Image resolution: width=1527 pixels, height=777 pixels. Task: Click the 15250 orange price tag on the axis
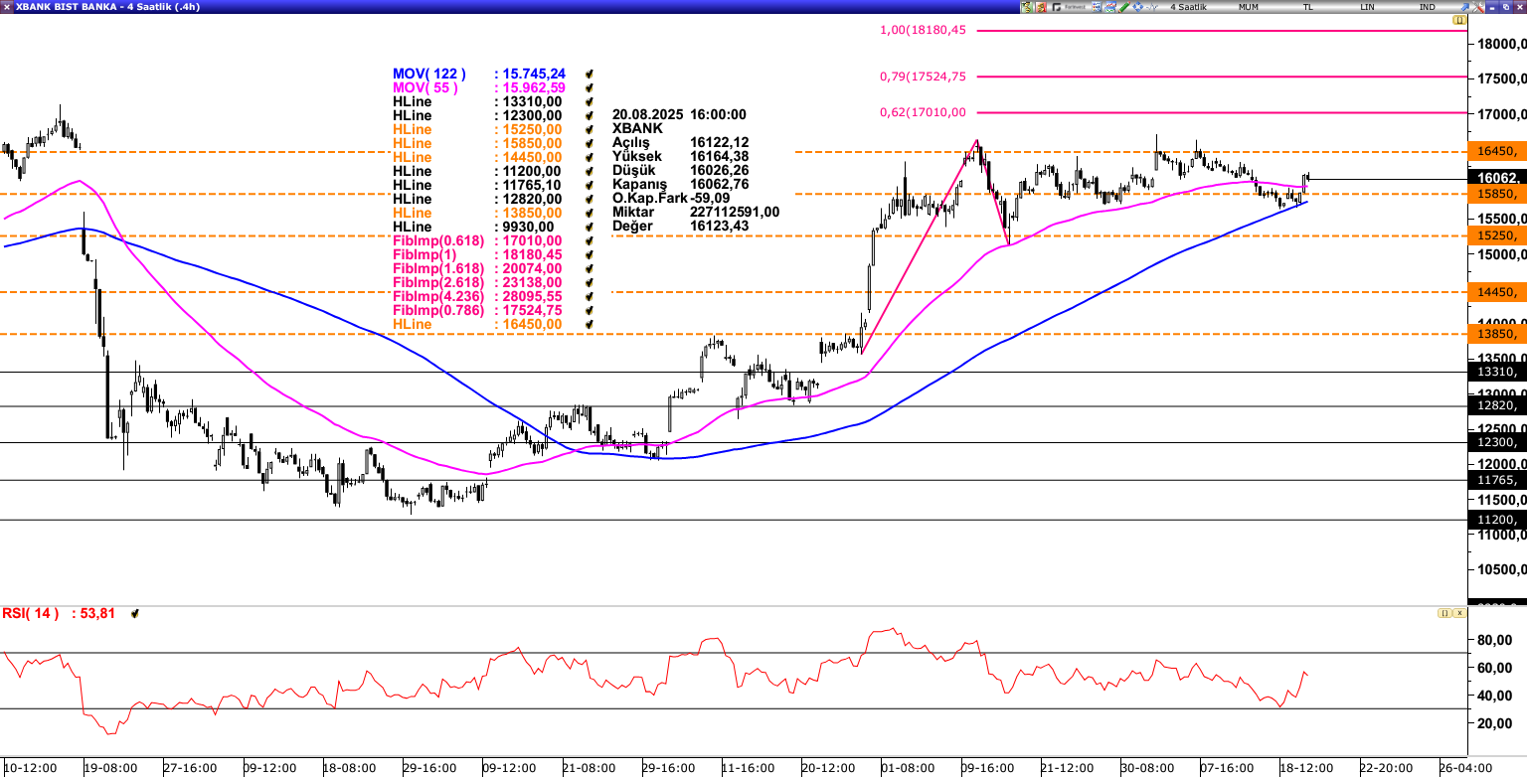point(1497,235)
